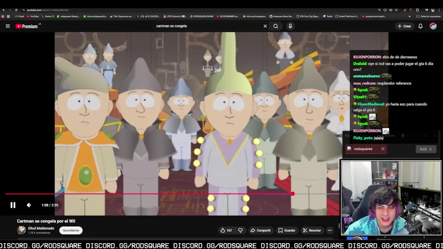443x249 pixels.
Task: Open the apps grid in bookmarks bar
Action: [x=8, y=16]
